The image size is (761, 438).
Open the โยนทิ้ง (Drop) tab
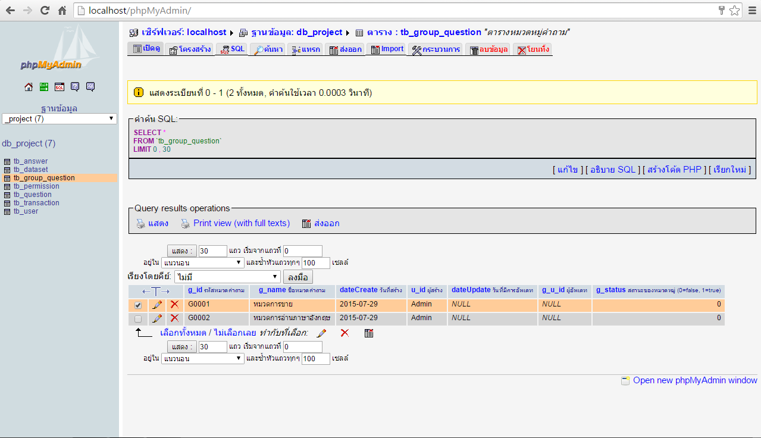pos(533,49)
